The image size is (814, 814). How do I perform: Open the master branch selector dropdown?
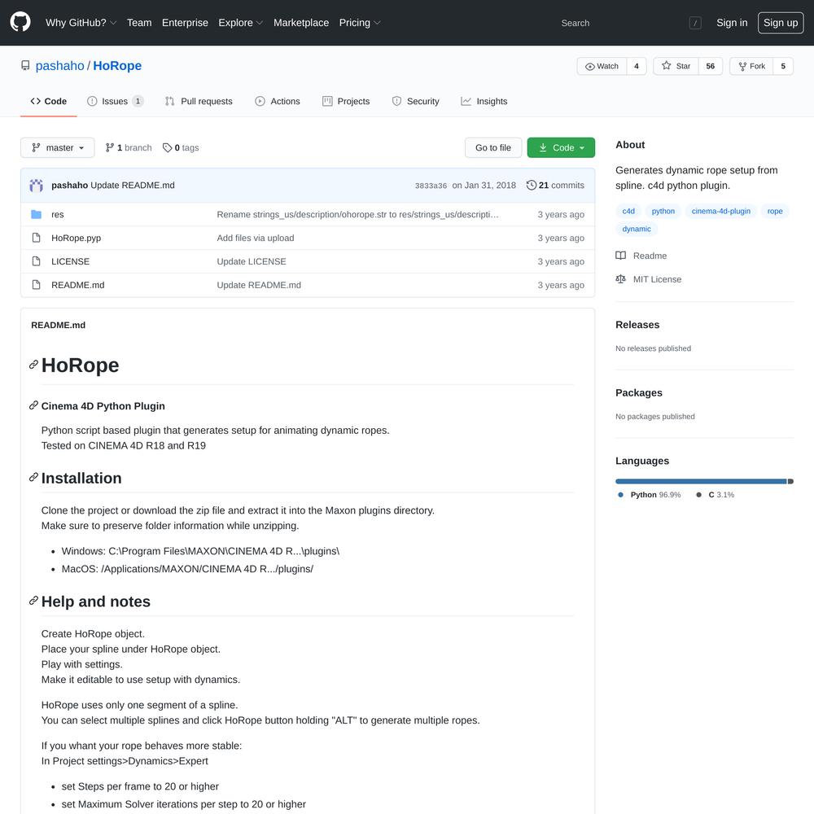coord(58,147)
